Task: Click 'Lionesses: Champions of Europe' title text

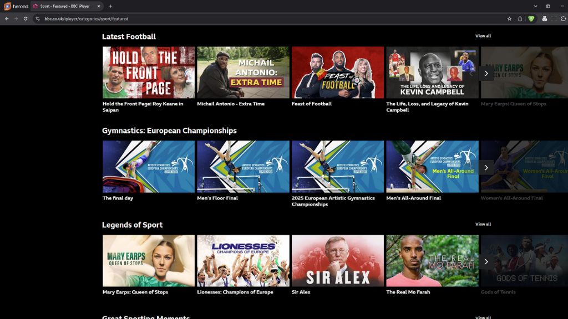Action: (235, 292)
